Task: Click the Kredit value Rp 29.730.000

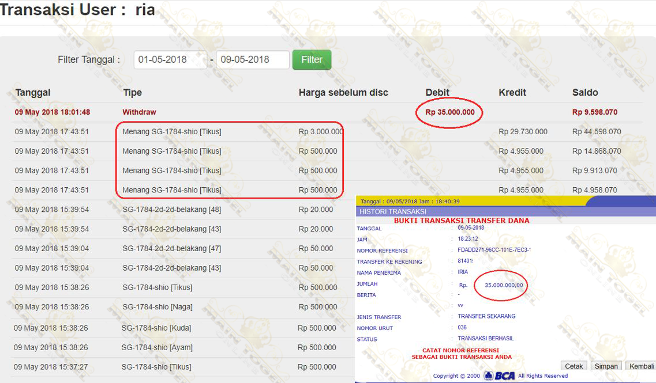Action: [x=523, y=132]
